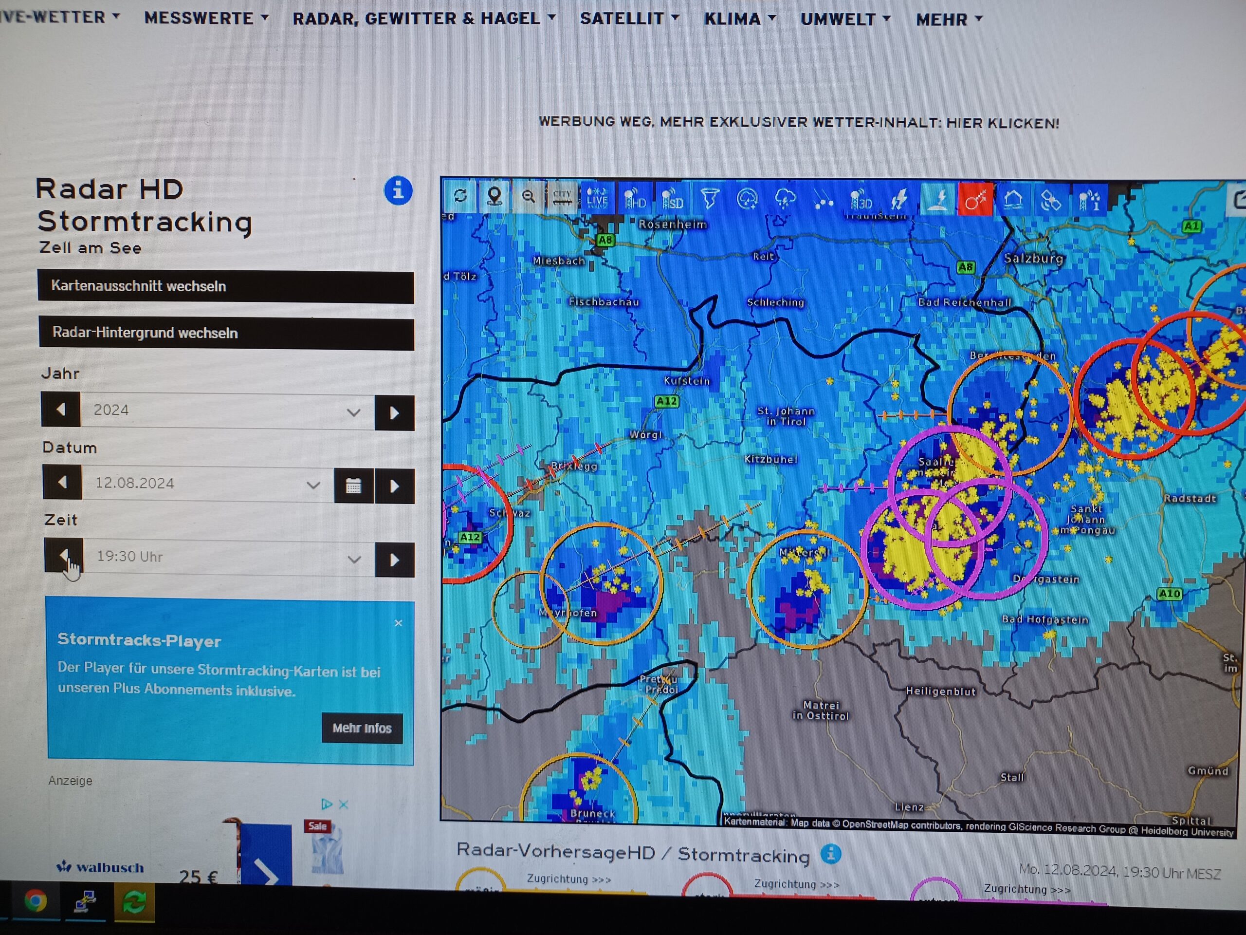This screenshot has width=1246, height=935.
Task: Click the location pin icon
Action: pyautogui.click(x=494, y=196)
